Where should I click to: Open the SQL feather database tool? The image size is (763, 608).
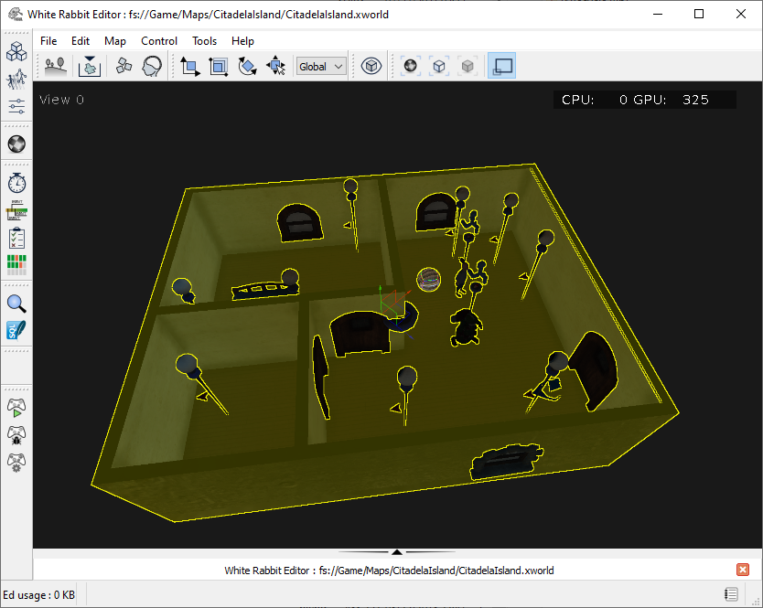pos(16,330)
